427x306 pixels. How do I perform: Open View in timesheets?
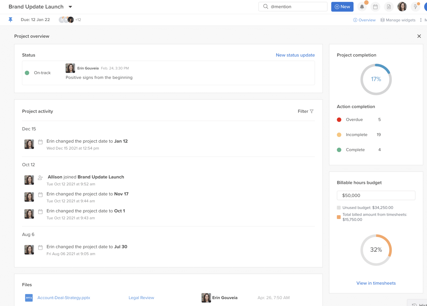[376, 283]
